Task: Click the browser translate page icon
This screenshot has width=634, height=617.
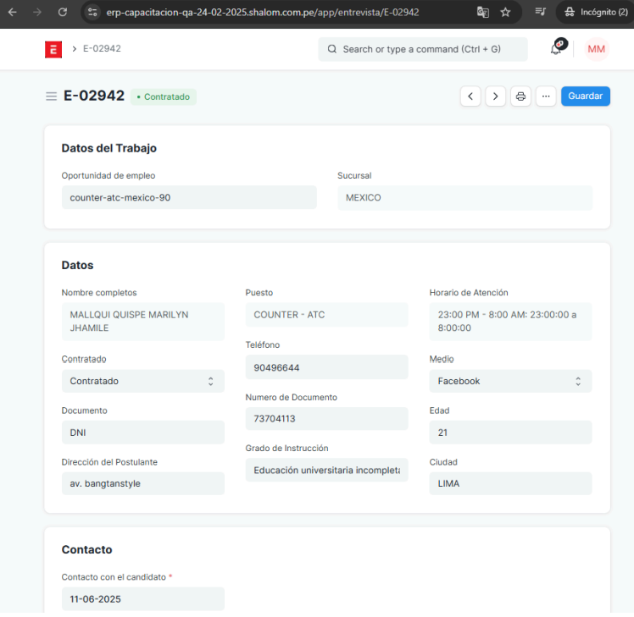Action: [483, 13]
